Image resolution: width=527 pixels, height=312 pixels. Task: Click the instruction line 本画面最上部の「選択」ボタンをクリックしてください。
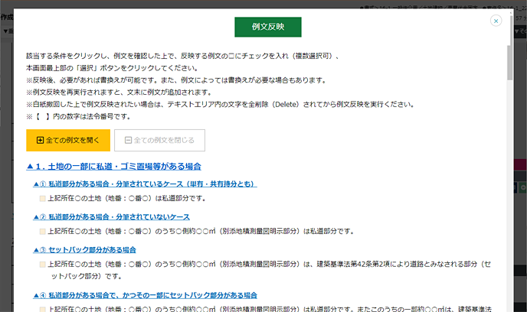click(113, 68)
